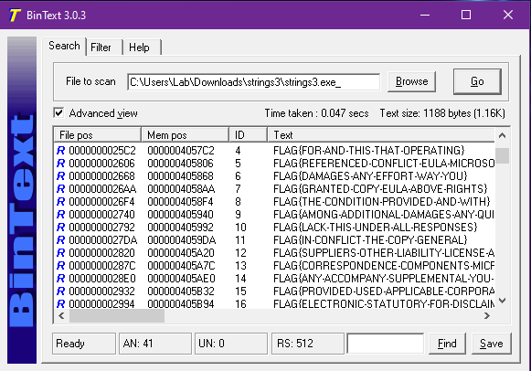Viewport: 531px width, 371px height.
Task: Maximize the BinText window
Action: coord(466,15)
